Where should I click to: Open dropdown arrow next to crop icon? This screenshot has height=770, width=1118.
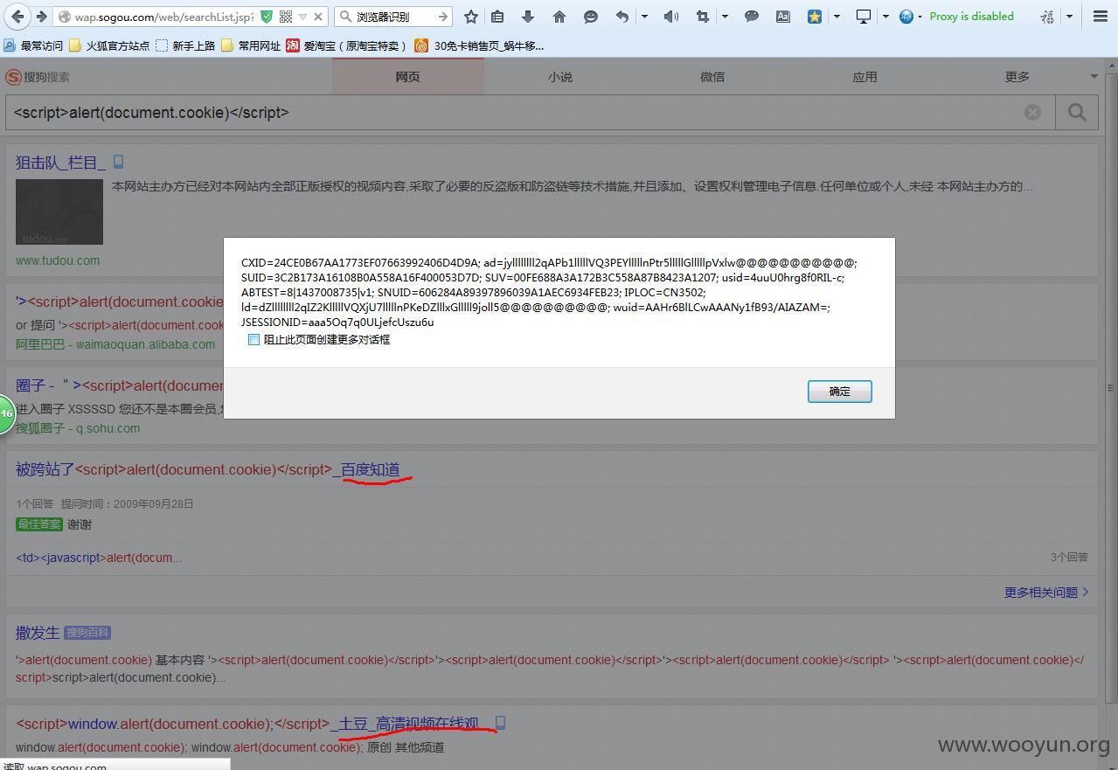tap(725, 16)
